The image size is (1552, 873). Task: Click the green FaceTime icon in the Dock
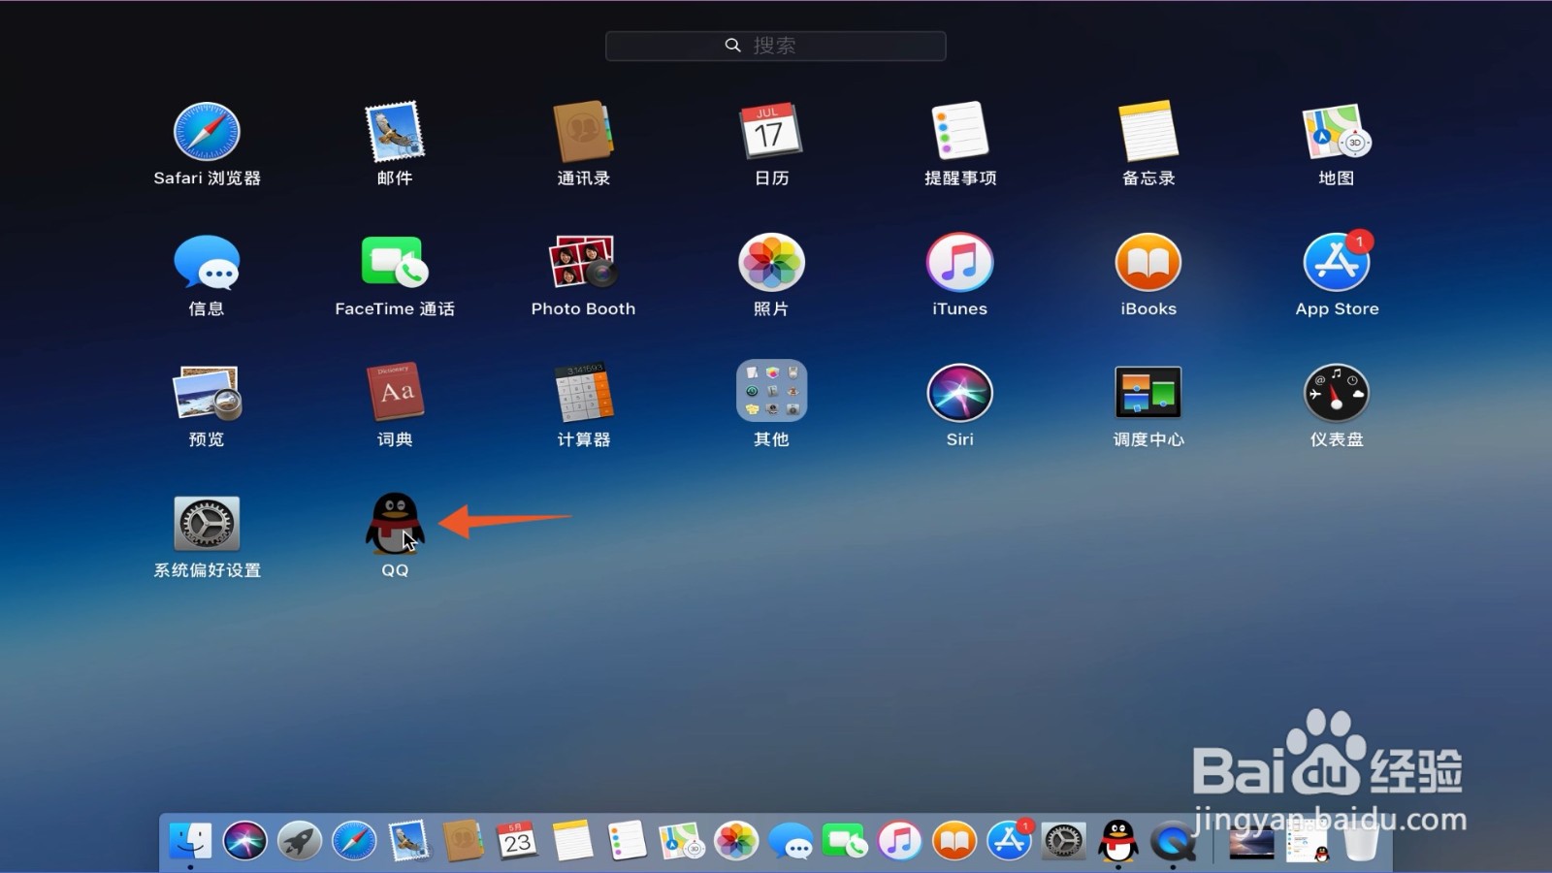pos(845,840)
